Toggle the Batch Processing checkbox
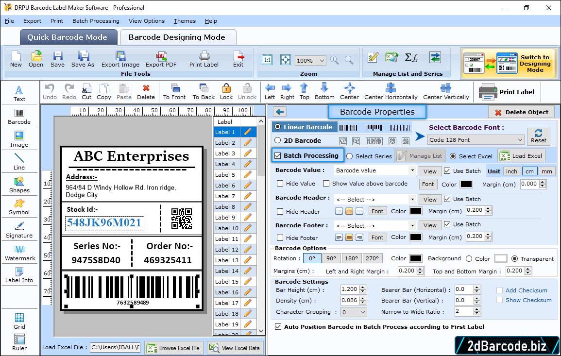The width and height of the screenshot is (561, 356). 278,155
